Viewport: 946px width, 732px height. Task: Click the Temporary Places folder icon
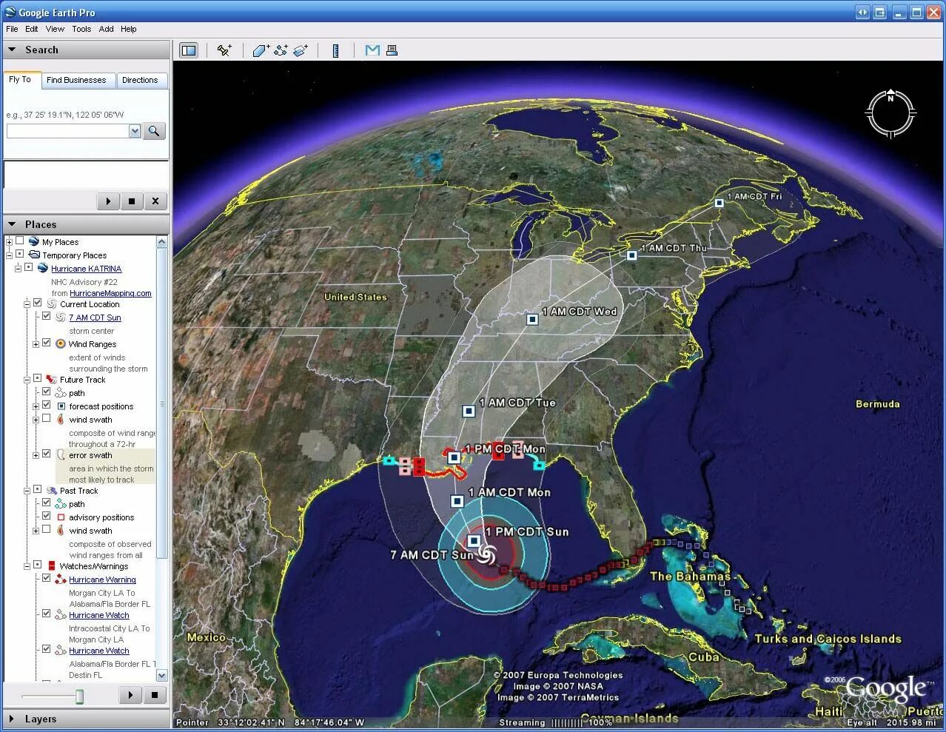coord(34,255)
